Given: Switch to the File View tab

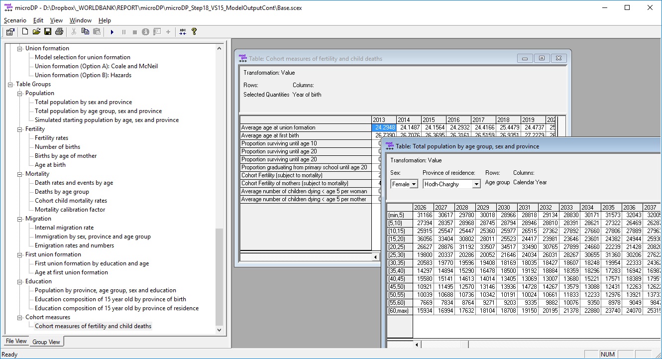Looking at the screenshot, I should [x=16, y=341].
